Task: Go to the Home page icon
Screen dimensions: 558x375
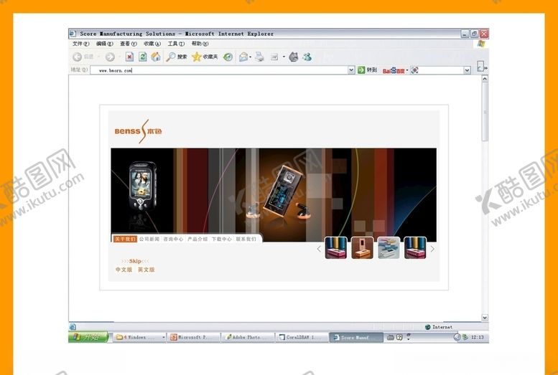Action: (155, 57)
